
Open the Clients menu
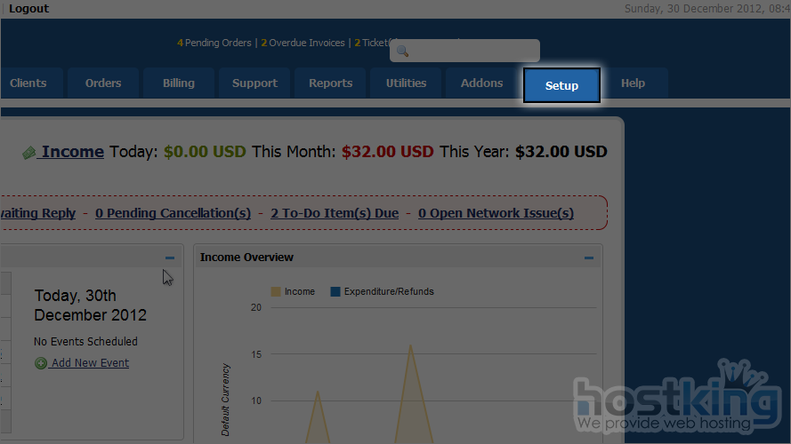(x=28, y=83)
